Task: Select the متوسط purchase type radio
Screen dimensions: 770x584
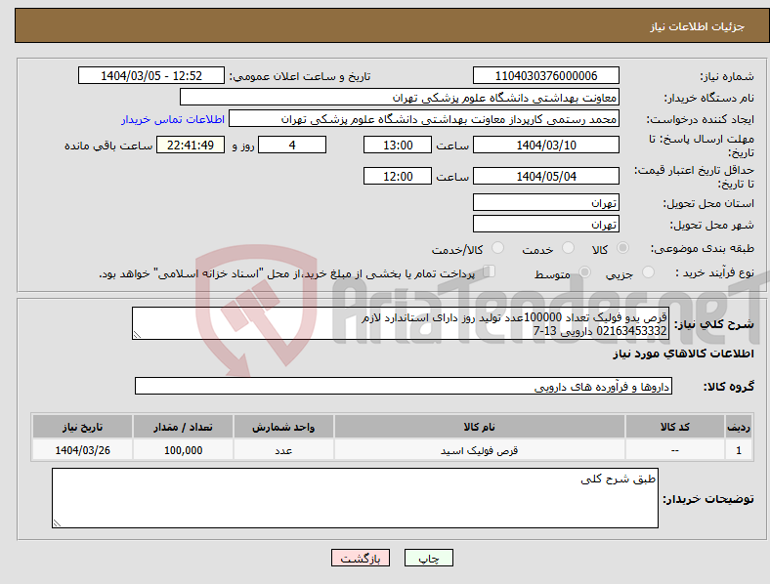Action: click(584, 271)
